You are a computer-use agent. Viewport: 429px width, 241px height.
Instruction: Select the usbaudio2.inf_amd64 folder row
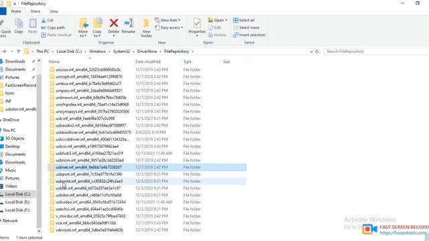(147, 125)
